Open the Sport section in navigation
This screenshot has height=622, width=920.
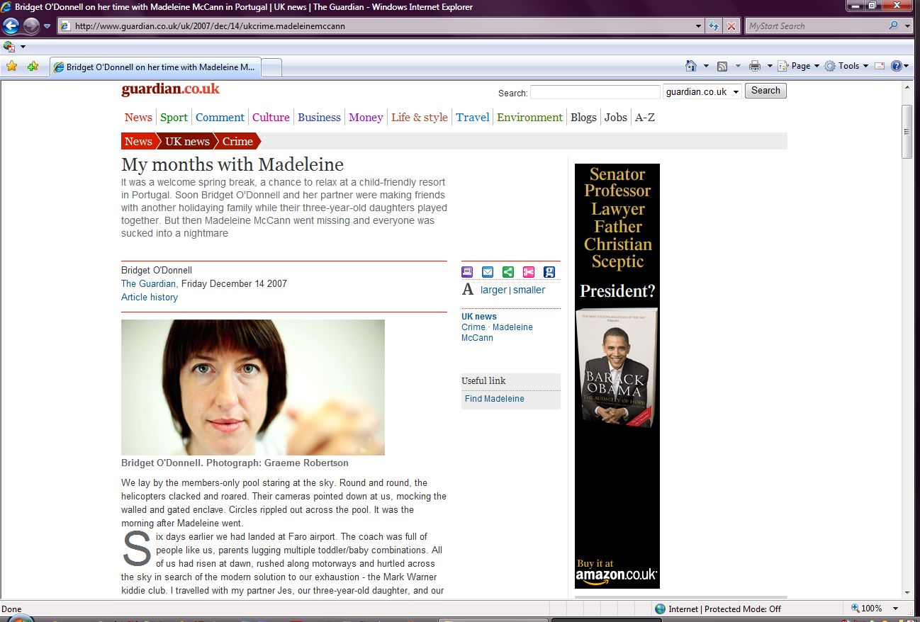(x=174, y=118)
